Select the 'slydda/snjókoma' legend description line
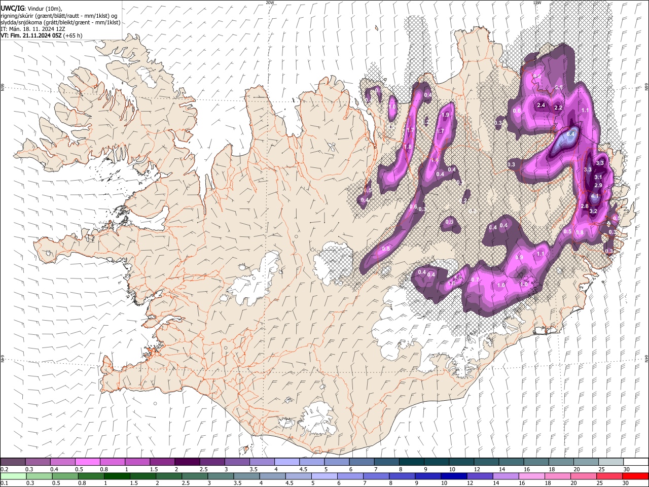Viewport: 649px width, 487px height. click(60, 22)
